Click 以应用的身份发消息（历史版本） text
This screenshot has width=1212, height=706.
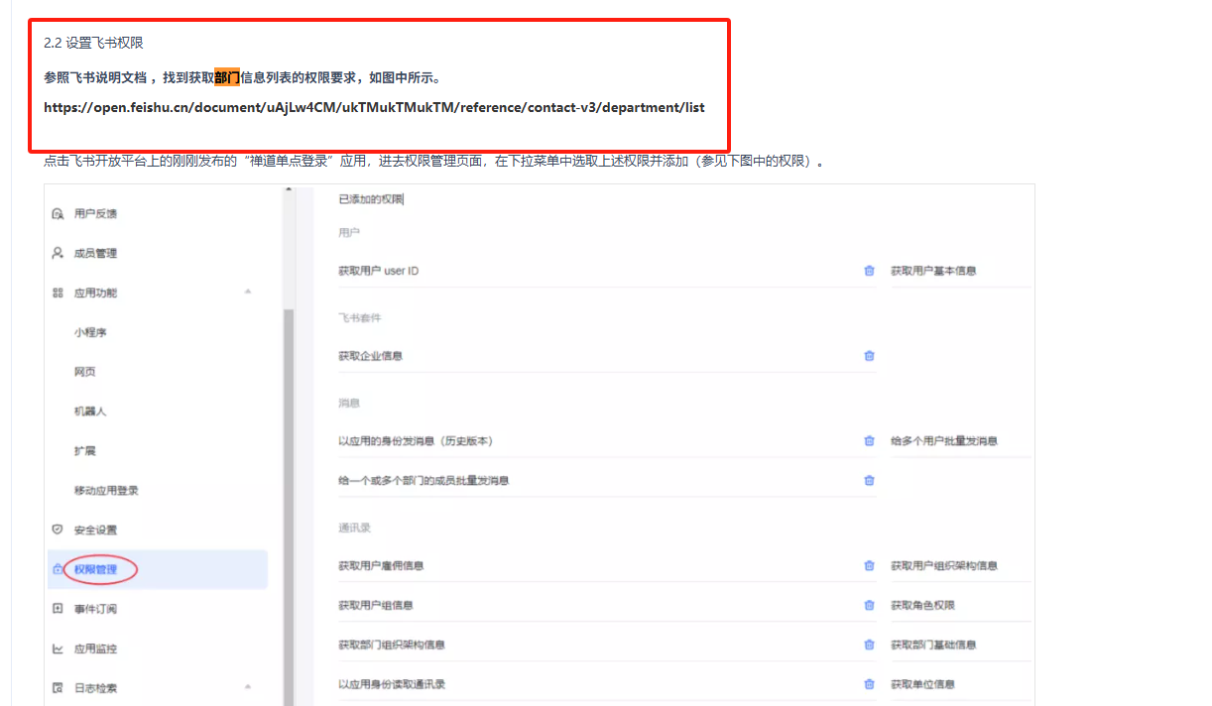click(416, 441)
